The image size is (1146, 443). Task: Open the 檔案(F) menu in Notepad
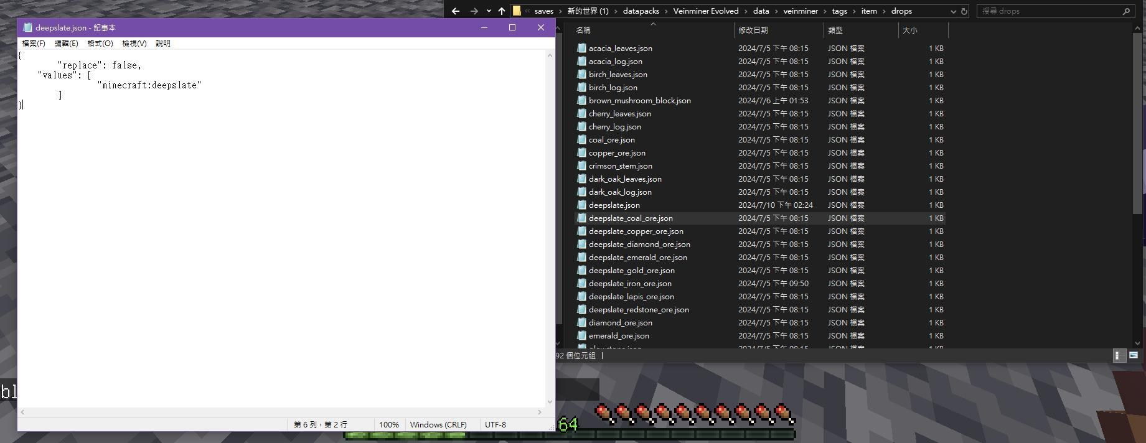(x=34, y=44)
